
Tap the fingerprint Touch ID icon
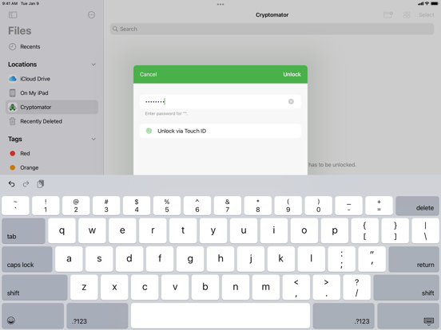click(x=149, y=131)
